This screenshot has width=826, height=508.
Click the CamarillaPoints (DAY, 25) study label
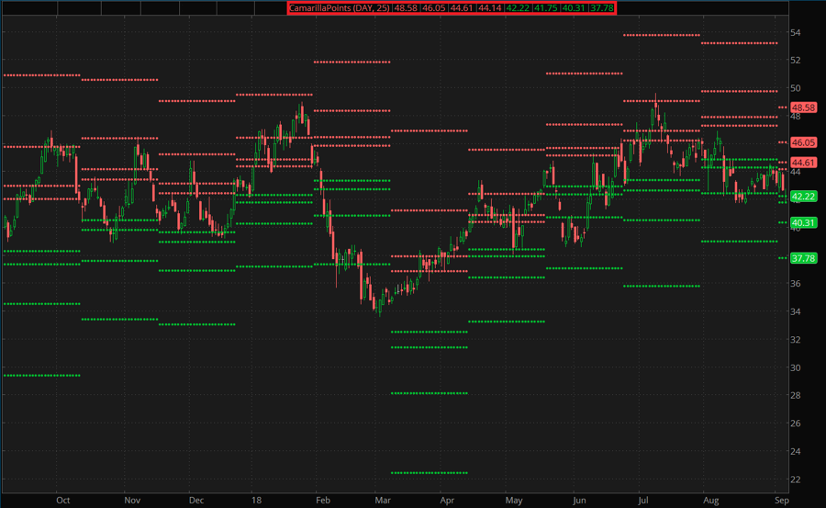point(340,8)
